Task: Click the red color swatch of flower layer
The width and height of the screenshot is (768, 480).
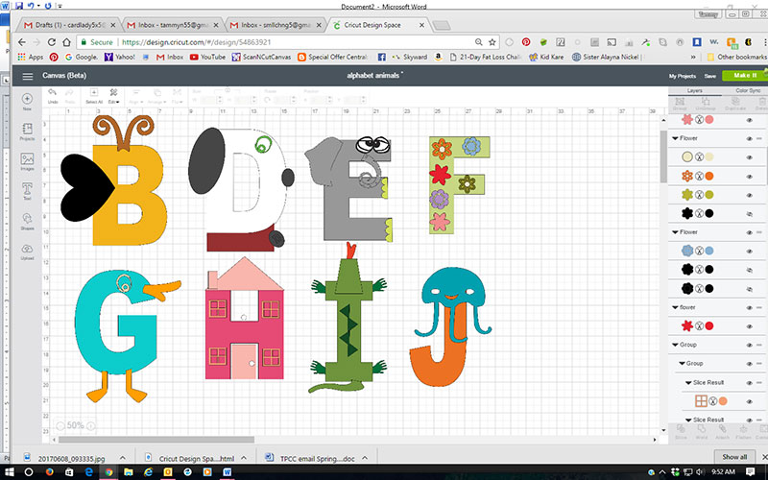Action: point(708,326)
